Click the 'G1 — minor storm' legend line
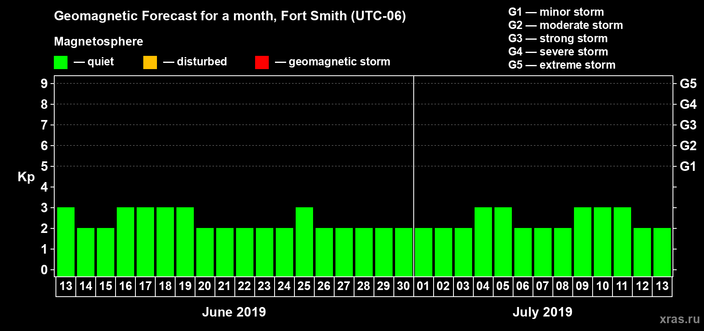This screenshot has height=331, width=704. [556, 12]
